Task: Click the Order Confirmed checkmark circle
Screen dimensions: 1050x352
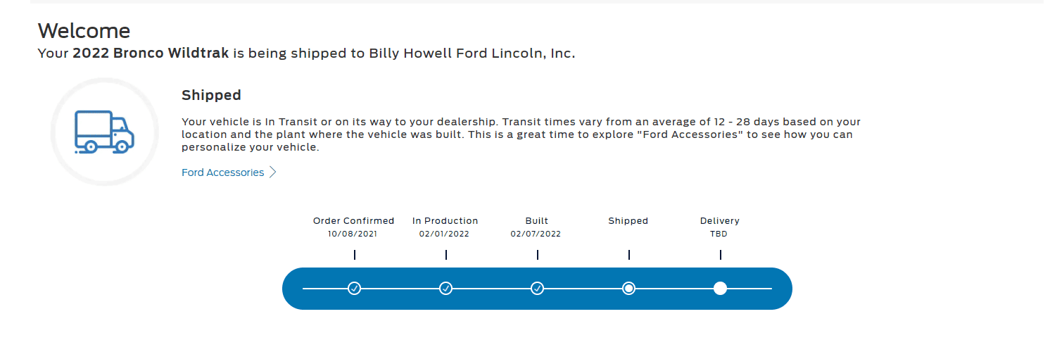Action: [x=355, y=288]
